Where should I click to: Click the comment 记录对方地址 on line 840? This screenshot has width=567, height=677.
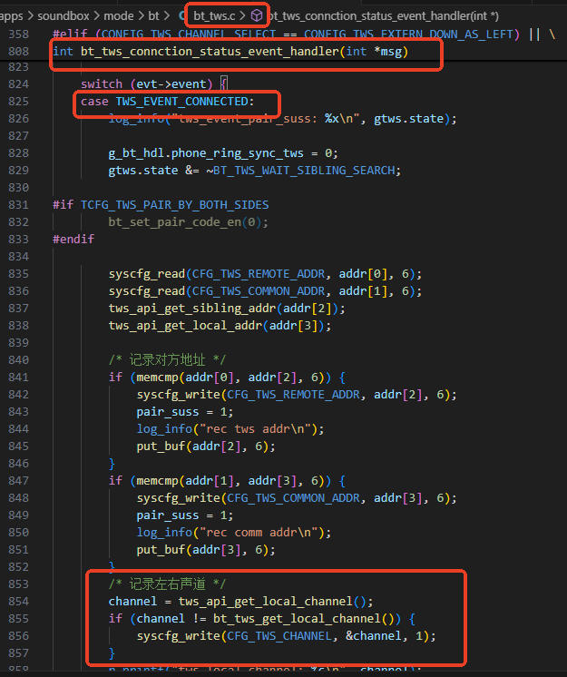tap(168, 359)
